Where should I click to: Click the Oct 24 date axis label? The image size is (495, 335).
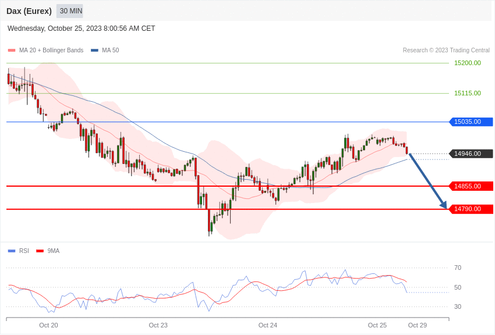(268, 325)
